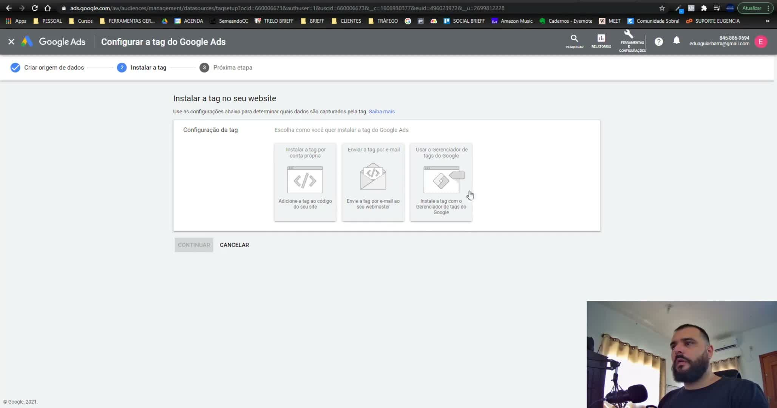Select Enviar a tag por e-mail option

pos(373,182)
